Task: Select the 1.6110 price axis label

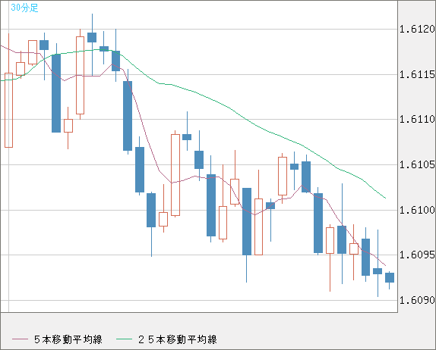Action: [x=417, y=119]
